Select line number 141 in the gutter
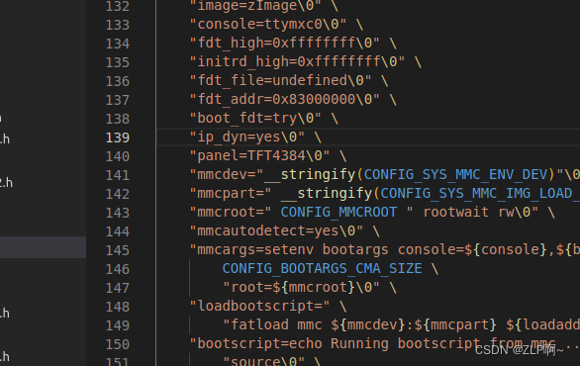580x366 pixels. coord(118,175)
